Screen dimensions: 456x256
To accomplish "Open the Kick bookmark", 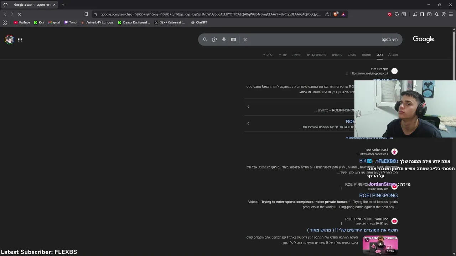I will 39,22.
